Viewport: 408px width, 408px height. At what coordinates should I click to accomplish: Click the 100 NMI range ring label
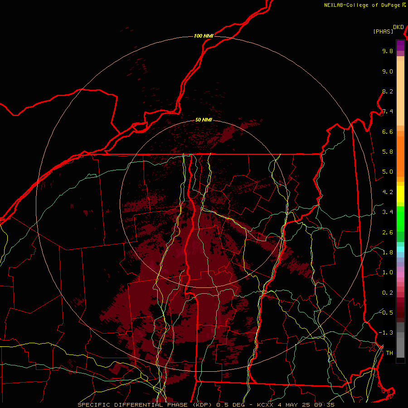click(x=204, y=36)
